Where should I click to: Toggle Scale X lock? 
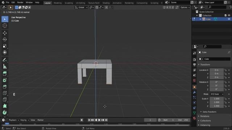[225, 99]
